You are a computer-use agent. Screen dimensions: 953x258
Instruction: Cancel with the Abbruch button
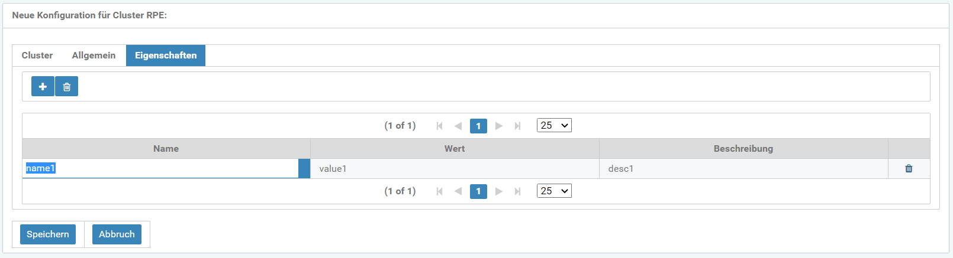tap(117, 234)
